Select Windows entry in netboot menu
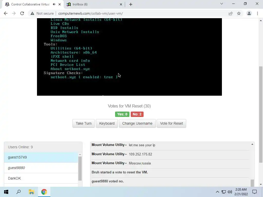Screen dimensions: 263x197 coord(59,40)
